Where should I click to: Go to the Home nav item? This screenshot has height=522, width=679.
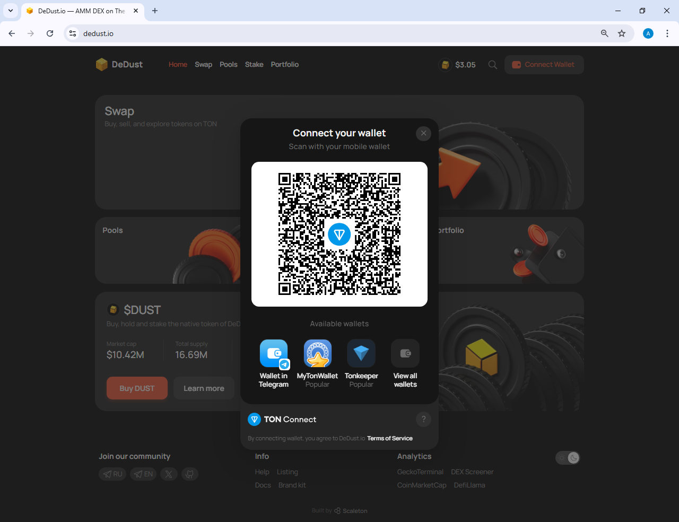coord(178,64)
